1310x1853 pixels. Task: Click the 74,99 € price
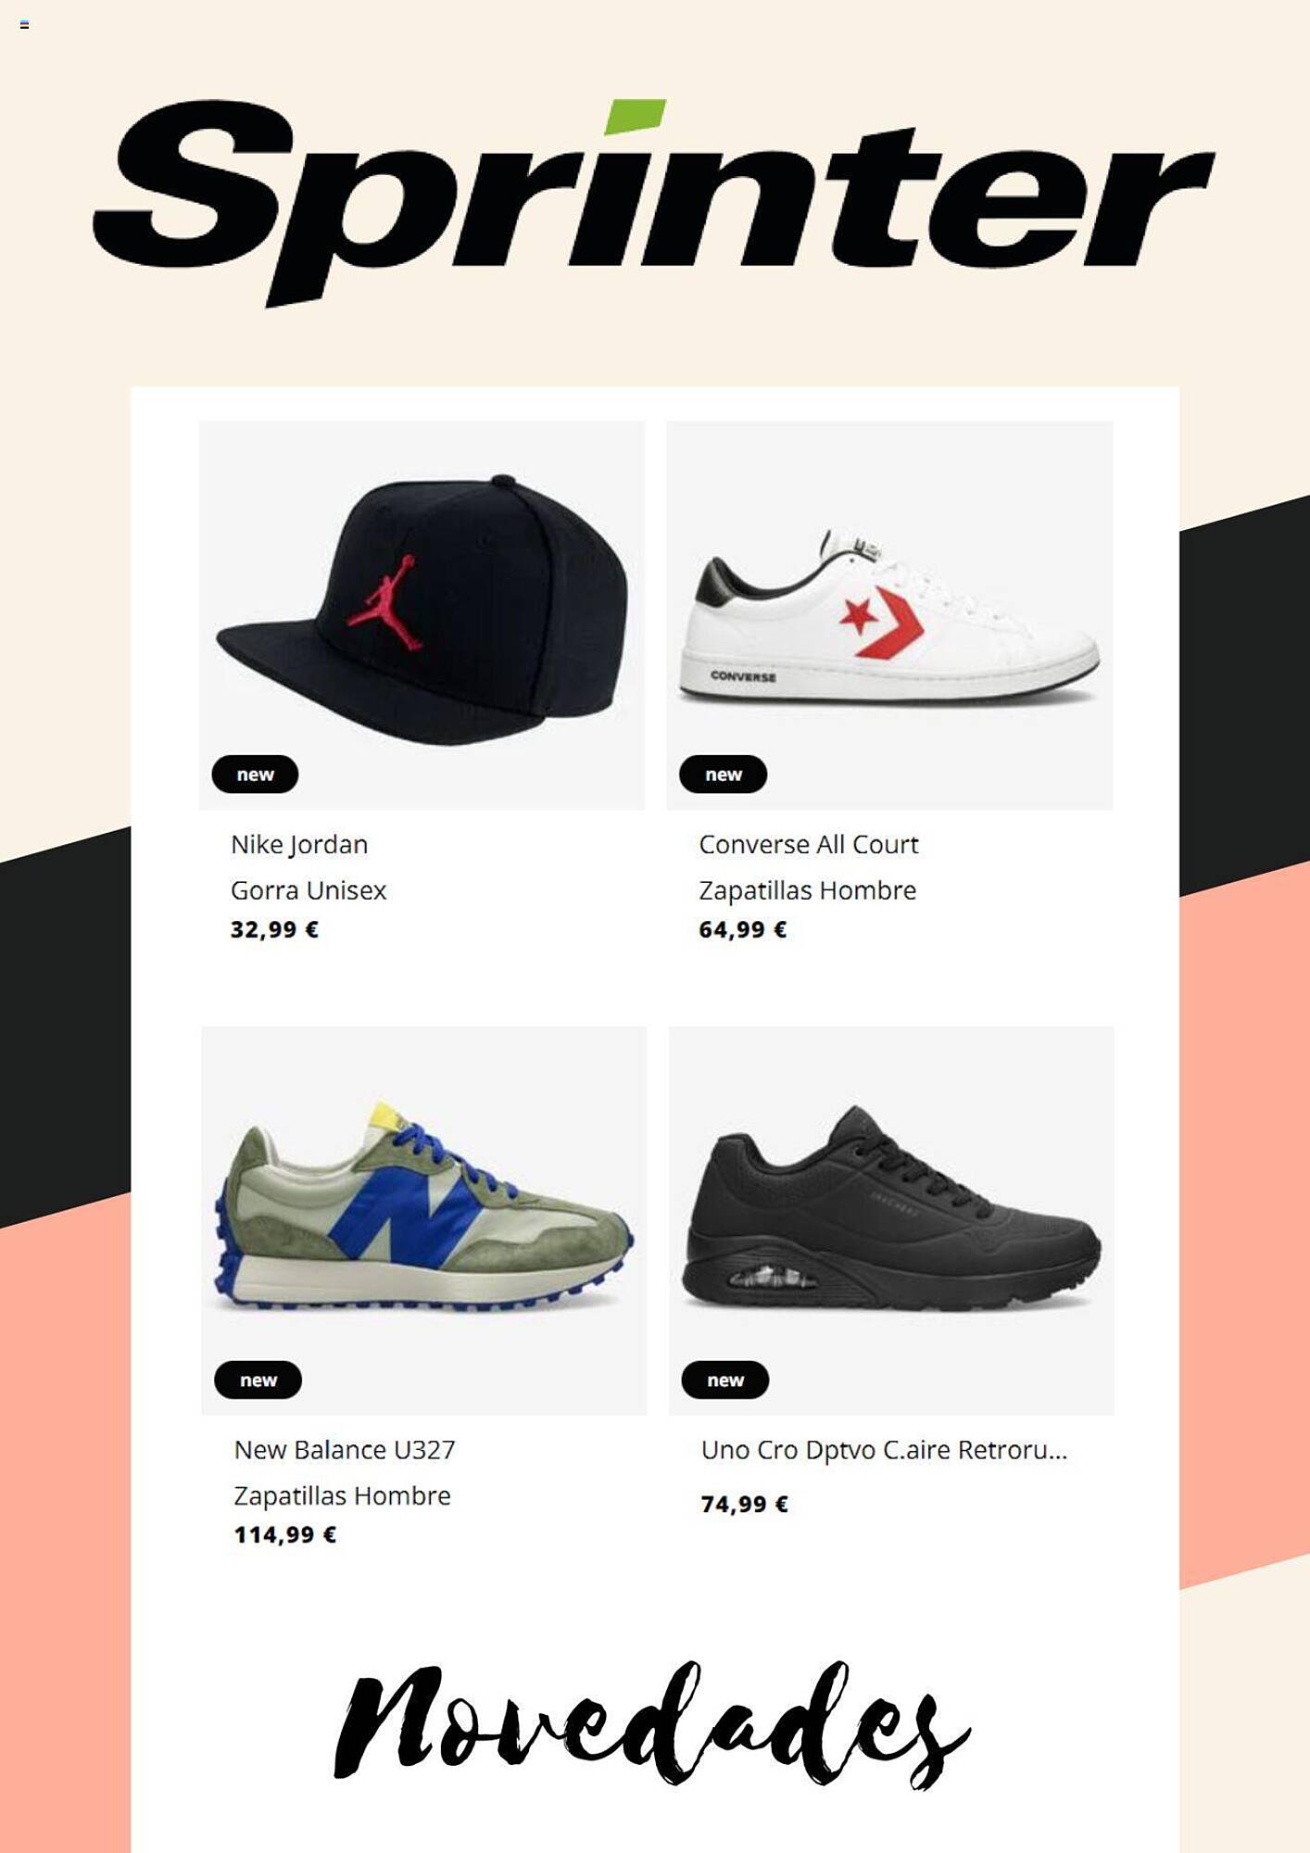(x=744, y=1504)
